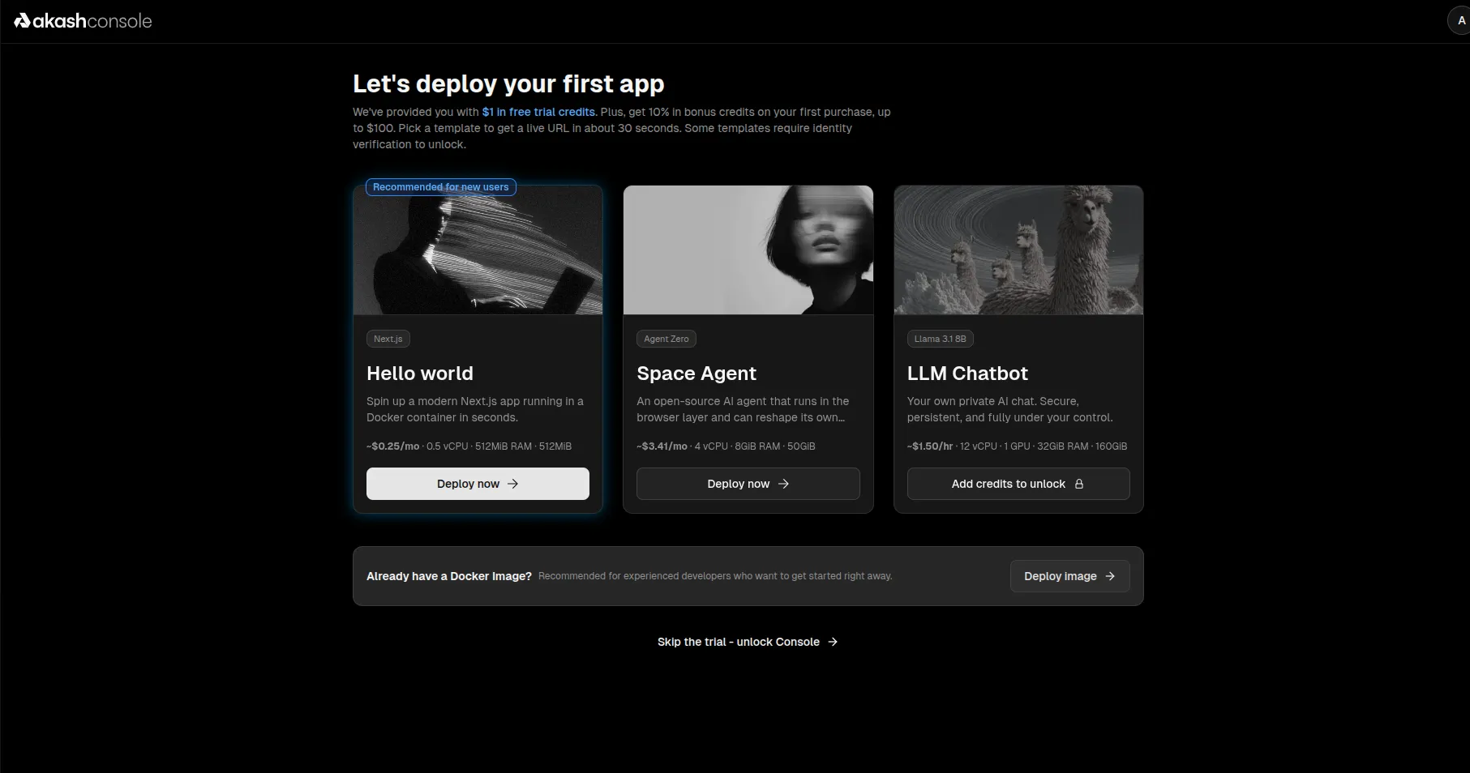Click the Deploy image button
The width and height of the screenshot is (1470, 773).
(x=1069, y=576)
